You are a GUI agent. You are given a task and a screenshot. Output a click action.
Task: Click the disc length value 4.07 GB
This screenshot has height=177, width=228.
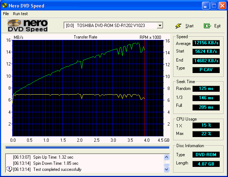coord(206,164)
